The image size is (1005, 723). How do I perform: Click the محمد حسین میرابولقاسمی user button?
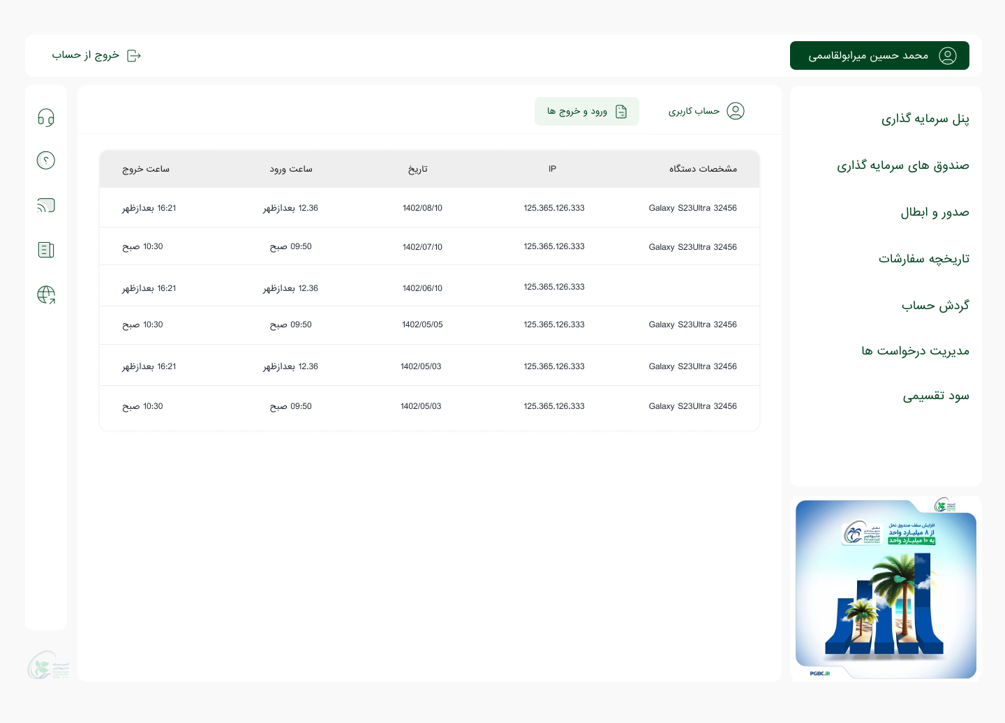point(868,56)
